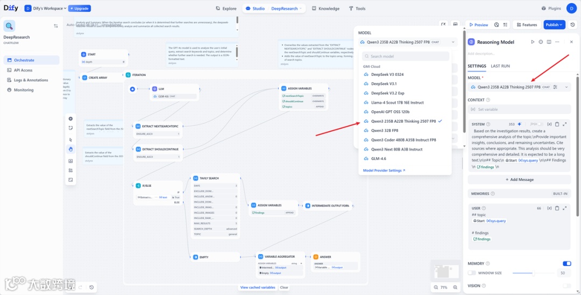581x295 pixels.
Task: Close the Reasoning Model panel
Action: (571, 42)
